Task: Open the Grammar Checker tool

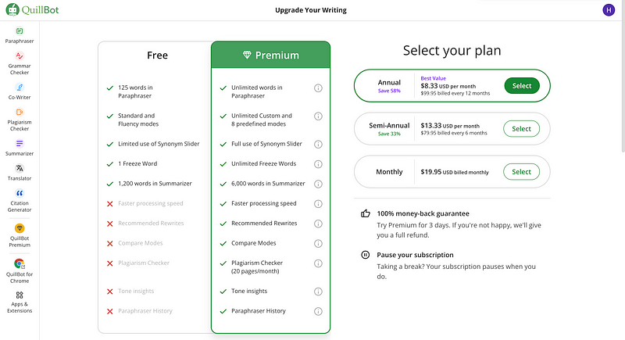Action: point(19,63)
